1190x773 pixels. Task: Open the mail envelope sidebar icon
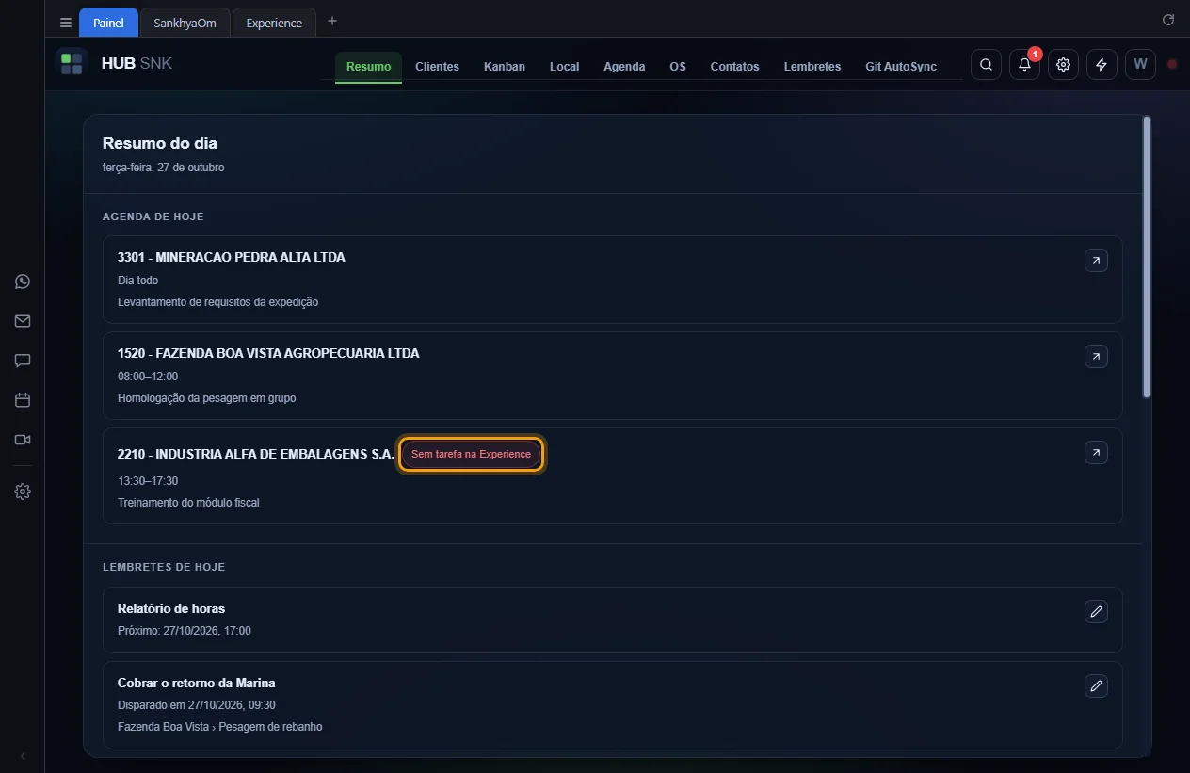tap(23, 321)
